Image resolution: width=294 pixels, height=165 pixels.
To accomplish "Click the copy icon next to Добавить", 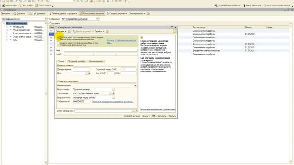I will (30, 14).
